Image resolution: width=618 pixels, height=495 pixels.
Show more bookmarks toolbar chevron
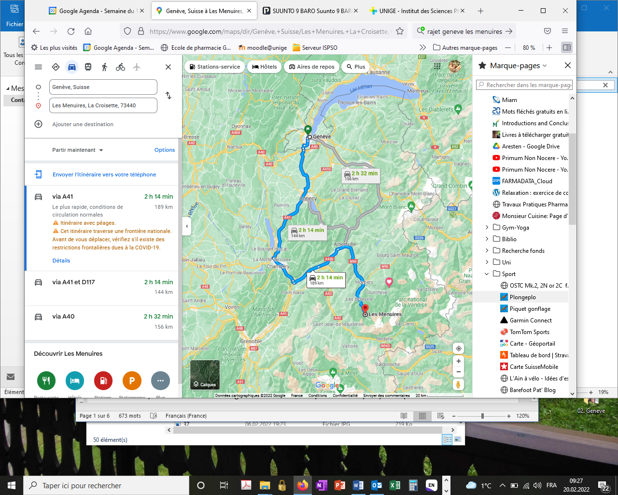[x=423, y=47]
